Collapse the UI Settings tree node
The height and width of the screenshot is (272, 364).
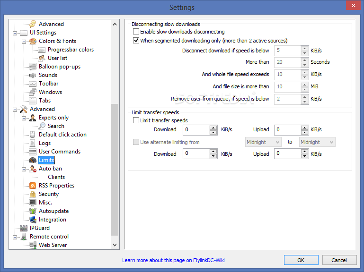point(15,33)
